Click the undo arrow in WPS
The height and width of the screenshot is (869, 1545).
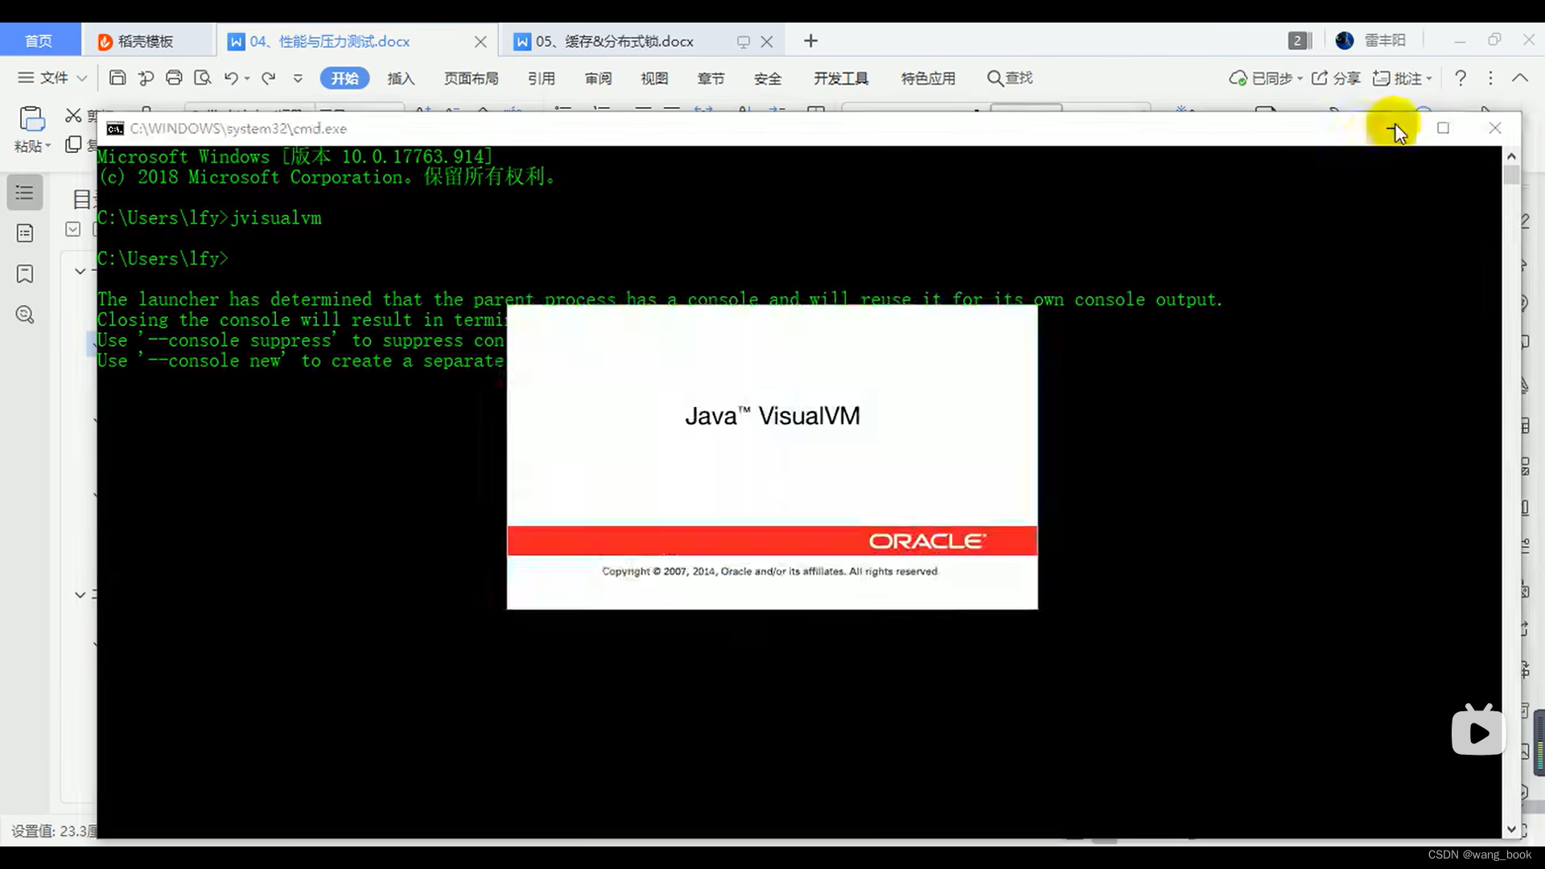point(231,78)
